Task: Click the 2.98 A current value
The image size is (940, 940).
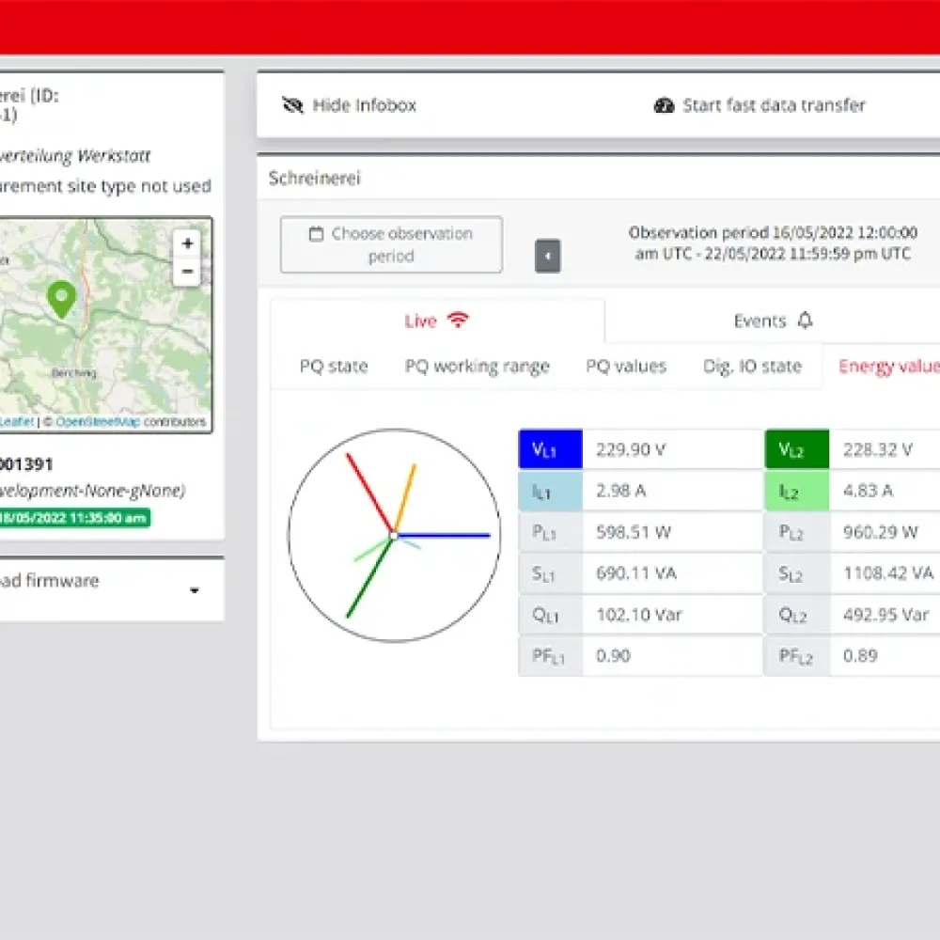Action: pyautogui.click(x=621, y=491)
